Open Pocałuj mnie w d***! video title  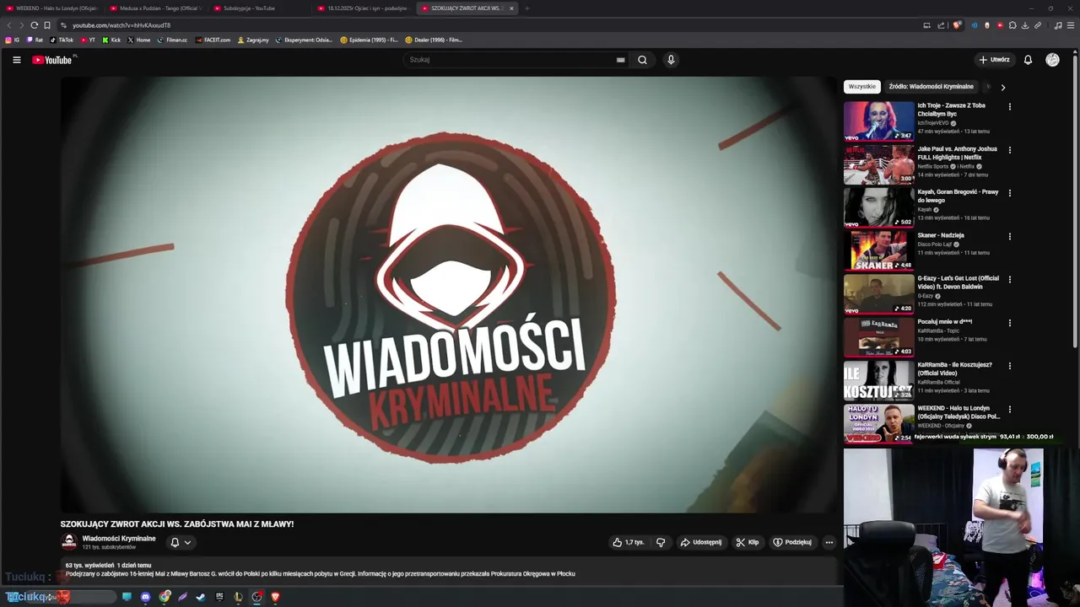click(x=945, y=322)
